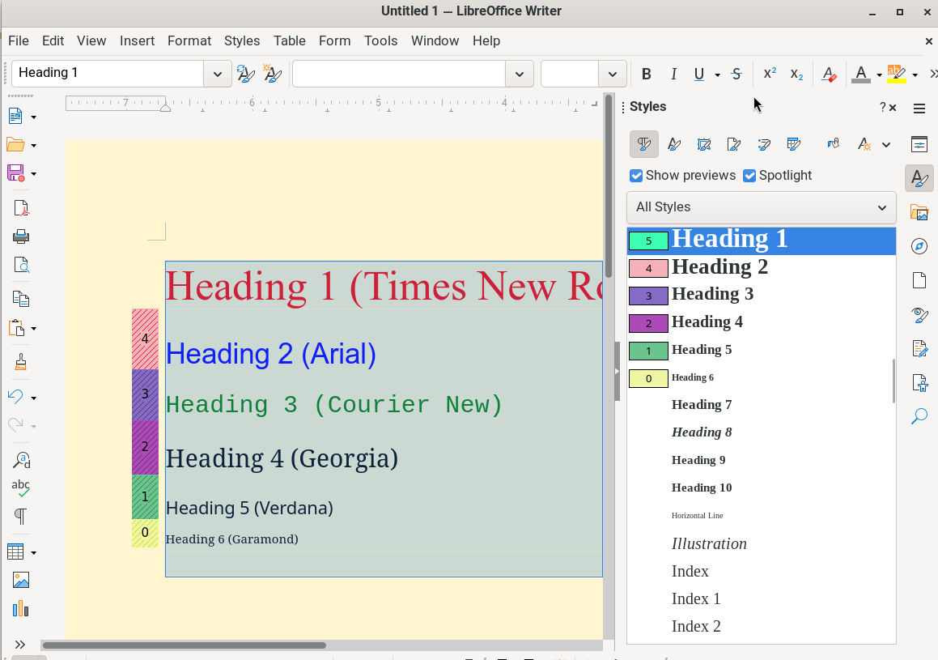Select Character Styles in Styles panel
Screen dimensions: 938x660
[673, 145]
